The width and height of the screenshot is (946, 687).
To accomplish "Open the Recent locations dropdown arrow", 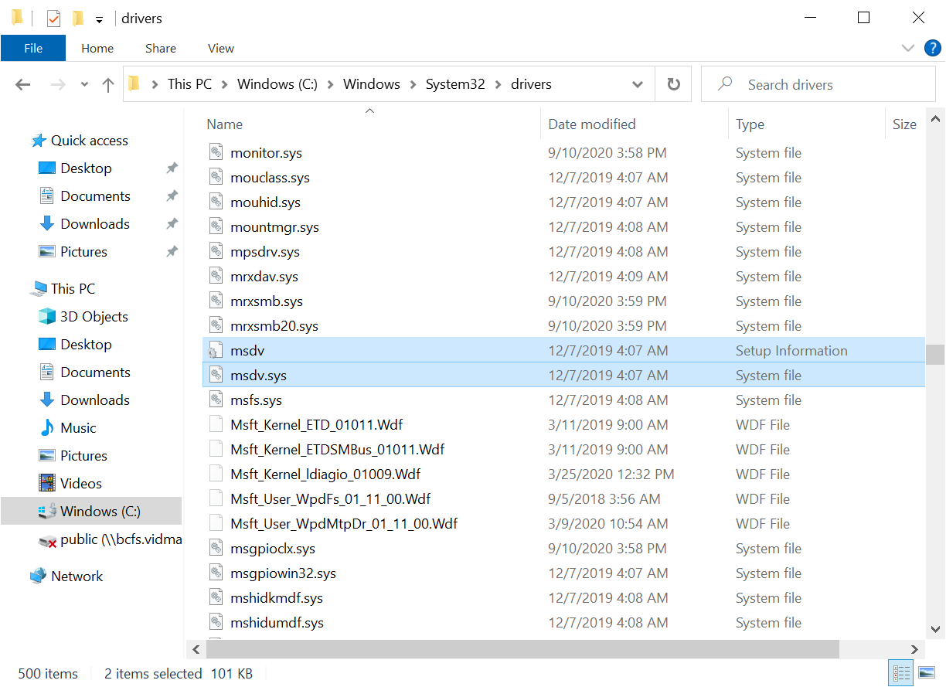I will (84, 85).
